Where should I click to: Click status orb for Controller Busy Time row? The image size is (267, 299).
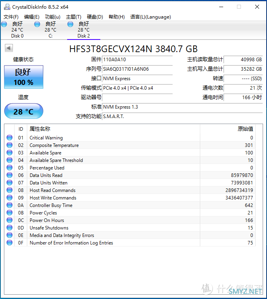point(9,205)
